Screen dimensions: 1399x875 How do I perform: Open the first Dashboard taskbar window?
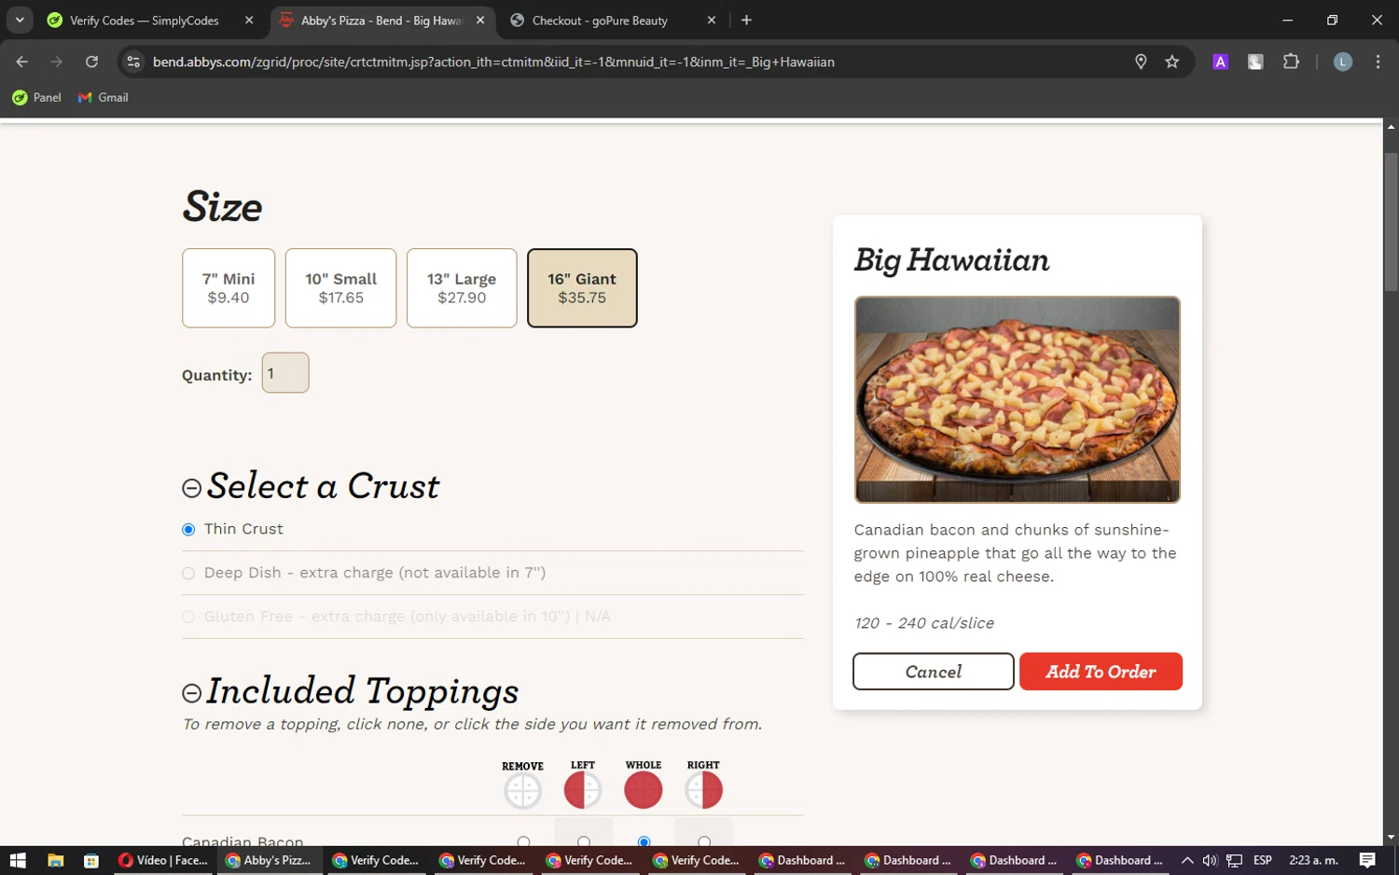click(x=804, y=860)
